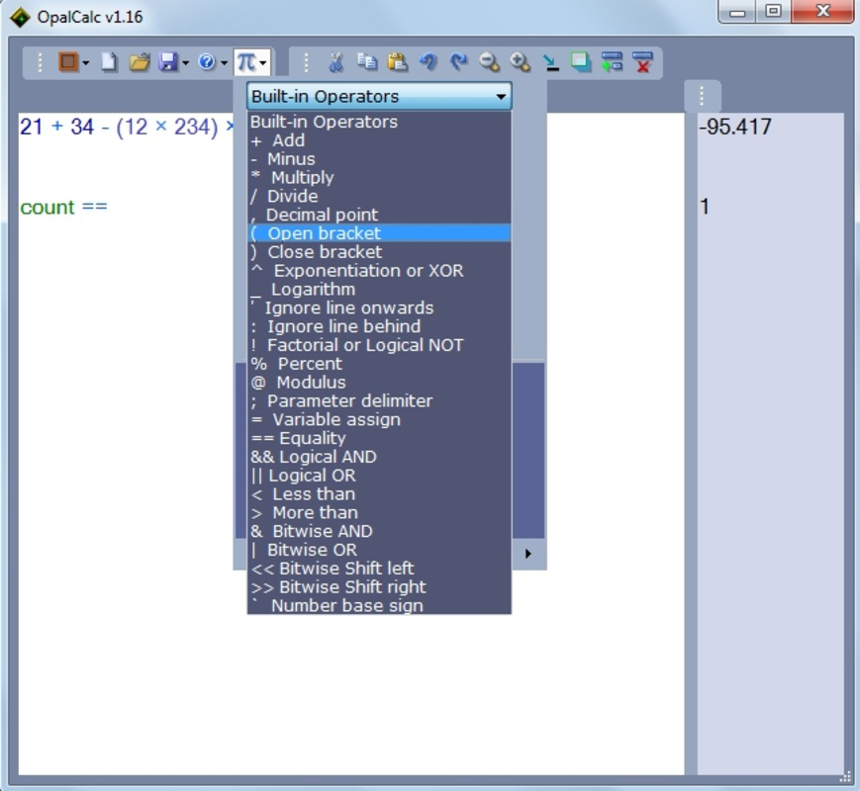860x791 pixels.
Task: Select Exponentiation or XOR
Action: tap(379, 271)
